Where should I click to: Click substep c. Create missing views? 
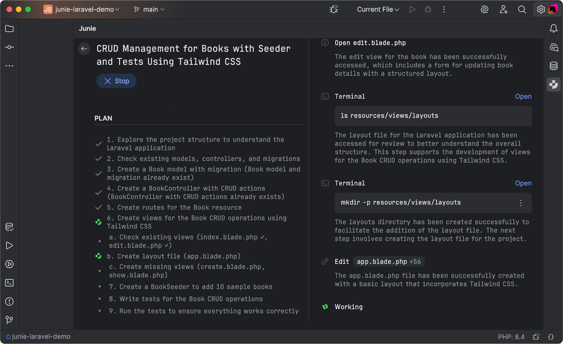(x=187, y=271)
